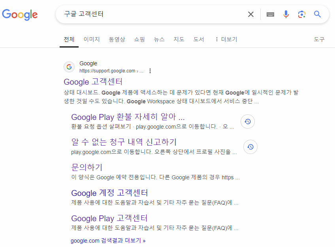Expand the 더보기 menu

tap(226, 39)
